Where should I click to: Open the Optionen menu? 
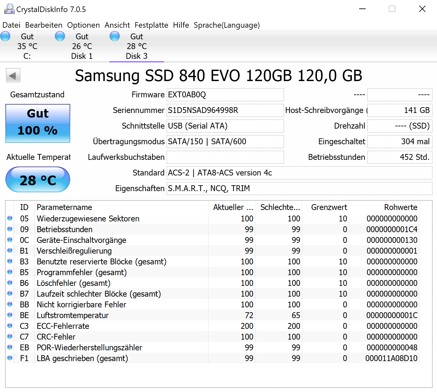pos(83,25)
